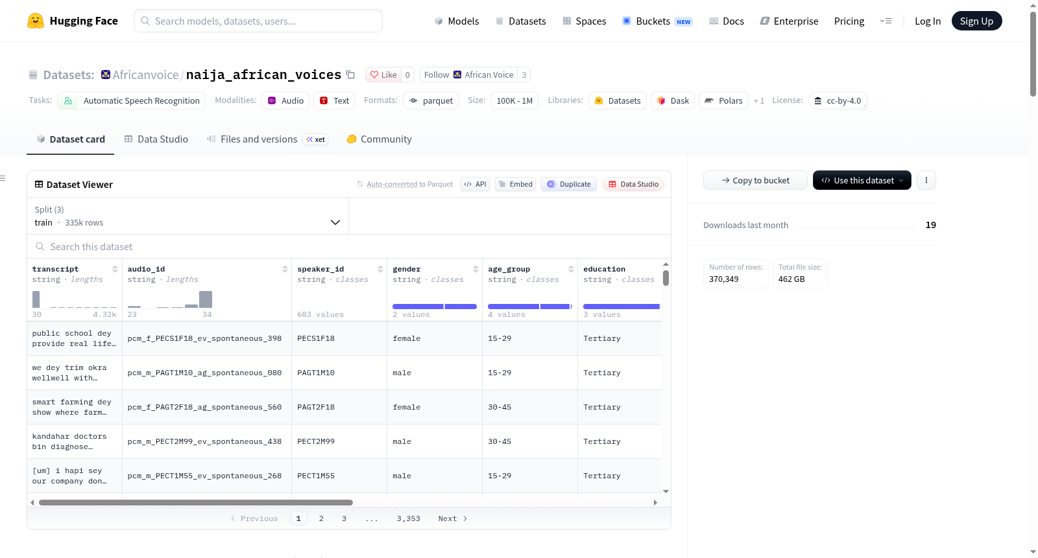Sort the transcript column using its arrows
Image resolution: width=1038 pixels, height=558 pixels.
(115, 269)
